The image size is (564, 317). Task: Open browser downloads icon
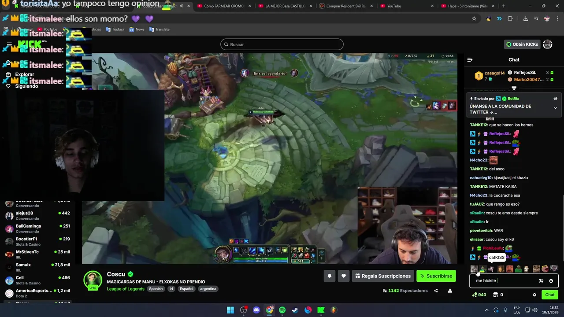coord(526,18)
